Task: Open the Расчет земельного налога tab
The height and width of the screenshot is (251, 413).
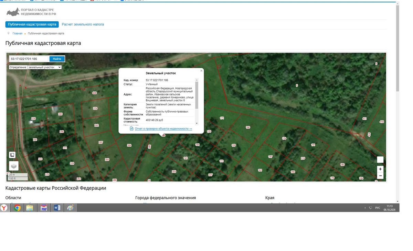Action: click(x=83, y=24)
